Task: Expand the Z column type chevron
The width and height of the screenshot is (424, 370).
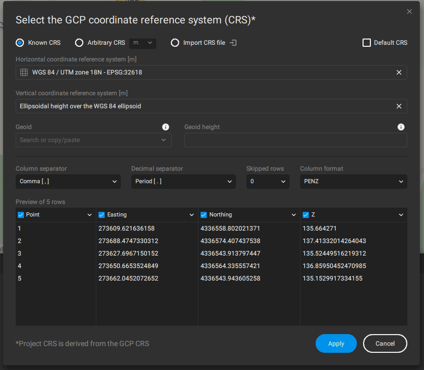Action: pos(401,215)
